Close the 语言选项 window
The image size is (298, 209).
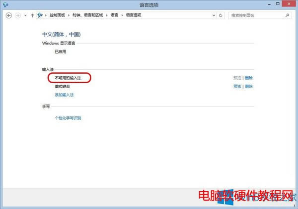(289, 4)
